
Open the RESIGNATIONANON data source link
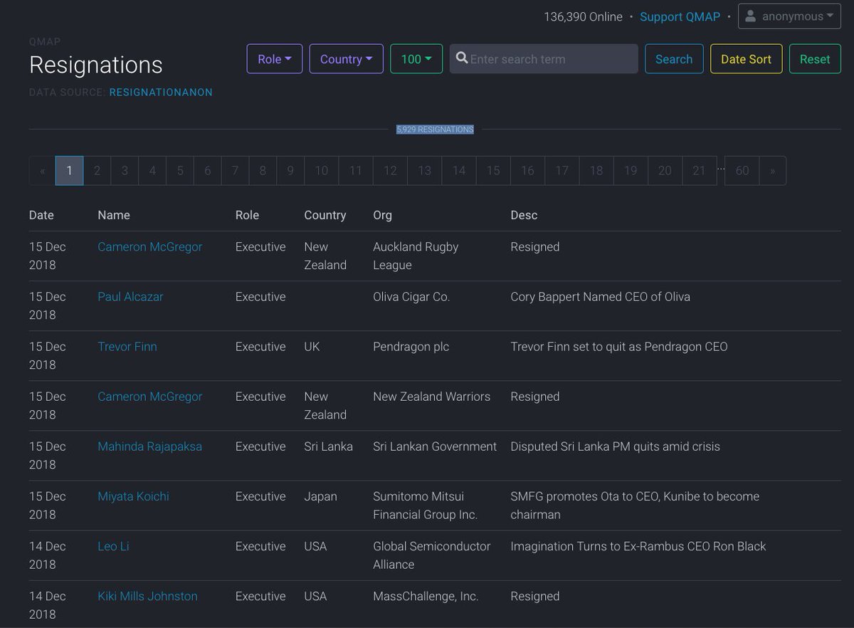161,93
